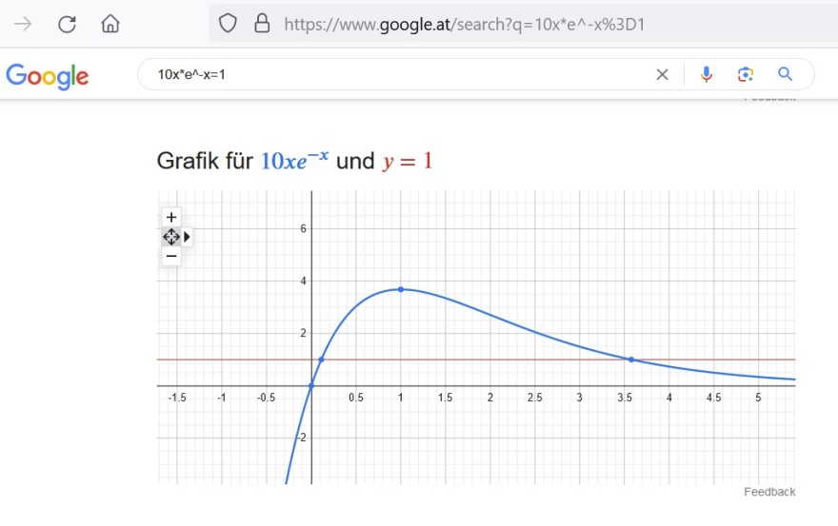Clear the search query with X
Viewport: 838px width, 526px height.
[x=662, y=75]
